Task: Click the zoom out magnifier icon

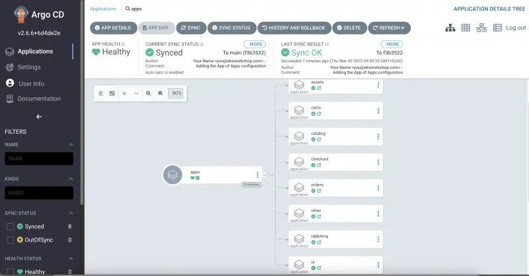Action: pos(160,93)
